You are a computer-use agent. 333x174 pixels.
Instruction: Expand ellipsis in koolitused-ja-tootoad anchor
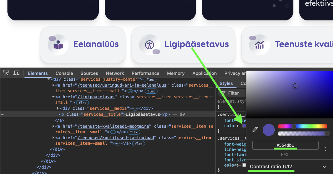tap(118, 144)
